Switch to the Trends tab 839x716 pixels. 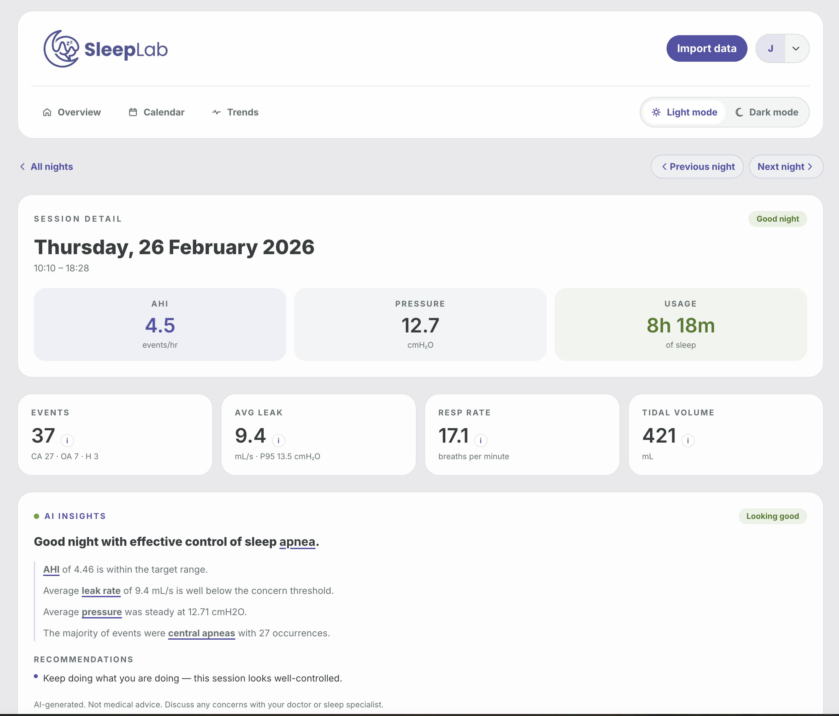pyautogui.click(x=235, y=112)
